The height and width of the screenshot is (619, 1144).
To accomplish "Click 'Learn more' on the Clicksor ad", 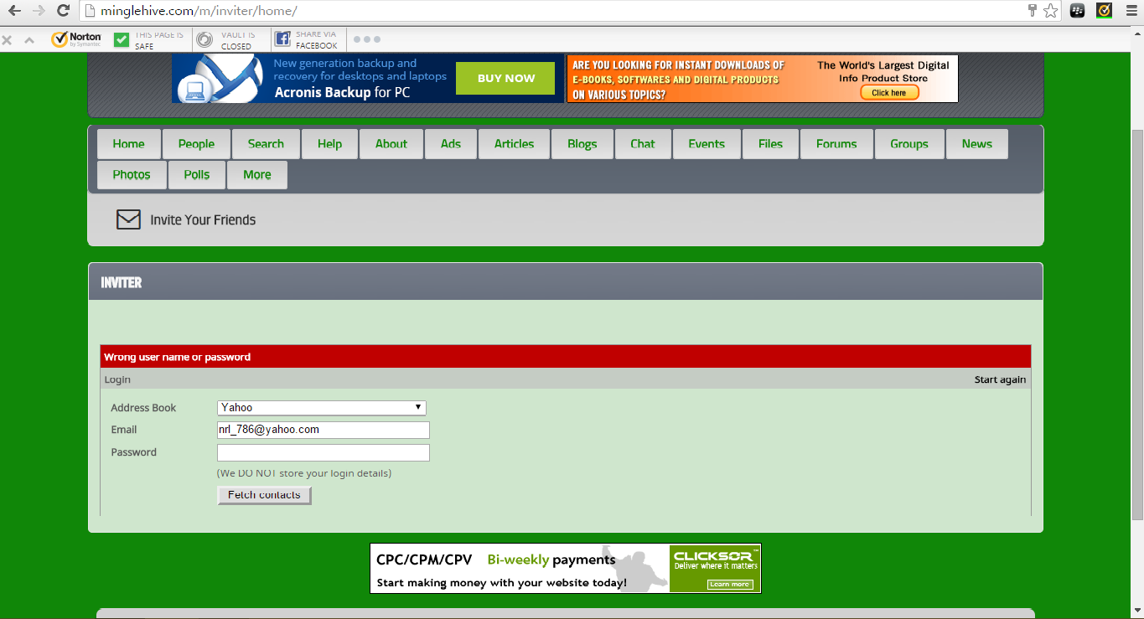I will [x=728, y=584].
